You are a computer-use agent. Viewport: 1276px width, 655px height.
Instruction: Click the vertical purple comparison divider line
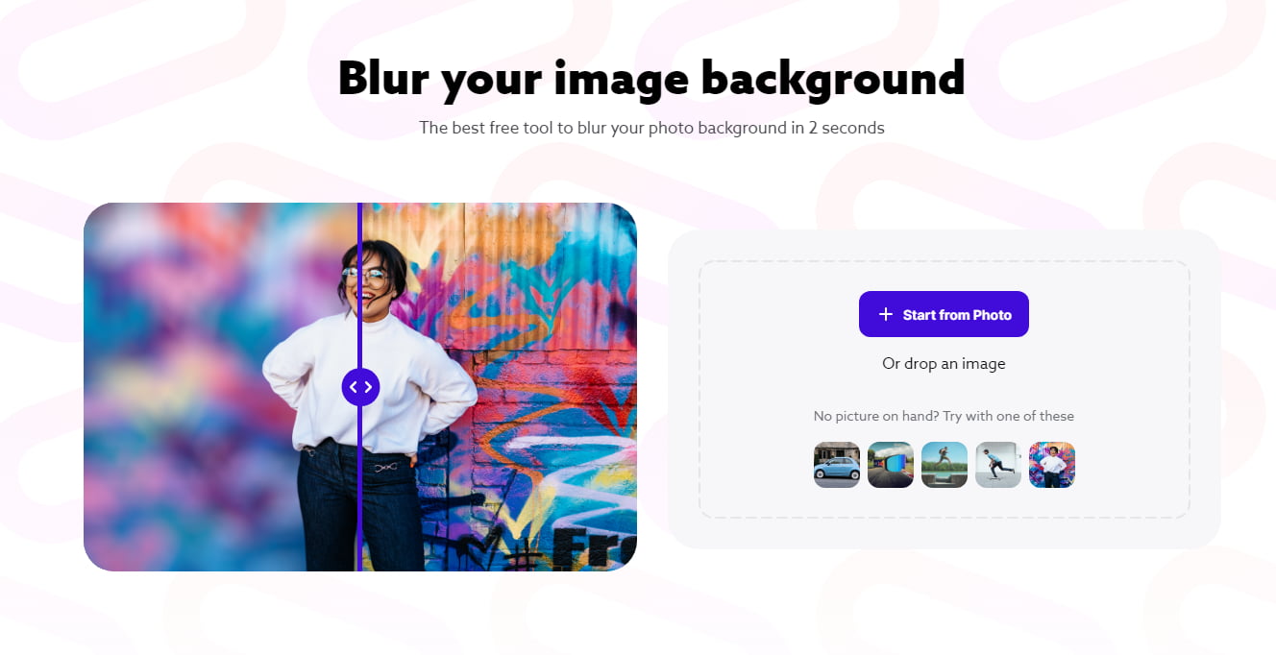point(360,288)
